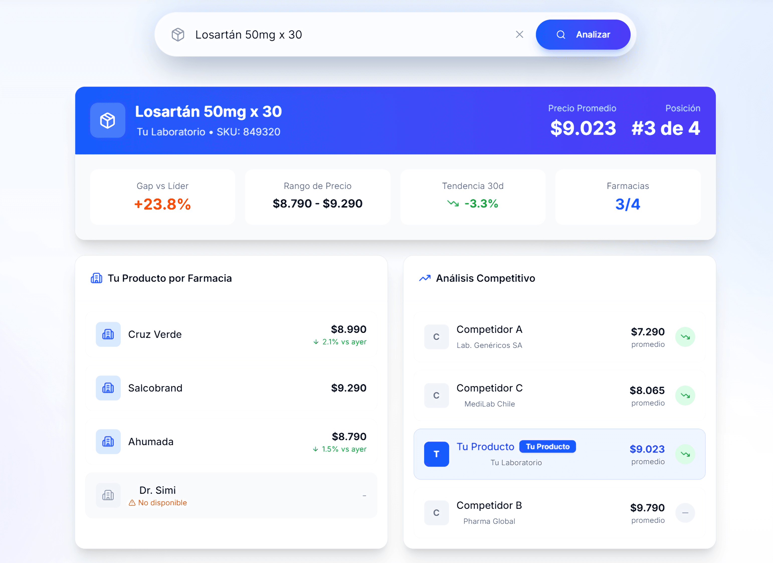Select the Cruz Verde pharmacy icon
Image resolution: width=773 pixels, height=563 pixels.
(x=108, y=335)
